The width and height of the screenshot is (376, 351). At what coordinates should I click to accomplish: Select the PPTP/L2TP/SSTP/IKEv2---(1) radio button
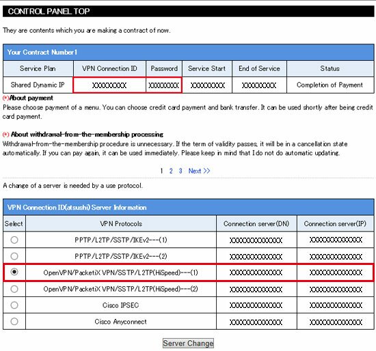click(14, 240)
